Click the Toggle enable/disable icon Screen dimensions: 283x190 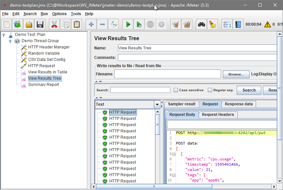coord(114,24)
